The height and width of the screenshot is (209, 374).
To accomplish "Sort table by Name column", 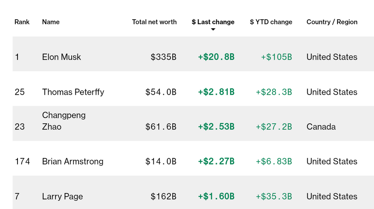I will (x=51, y=22).
